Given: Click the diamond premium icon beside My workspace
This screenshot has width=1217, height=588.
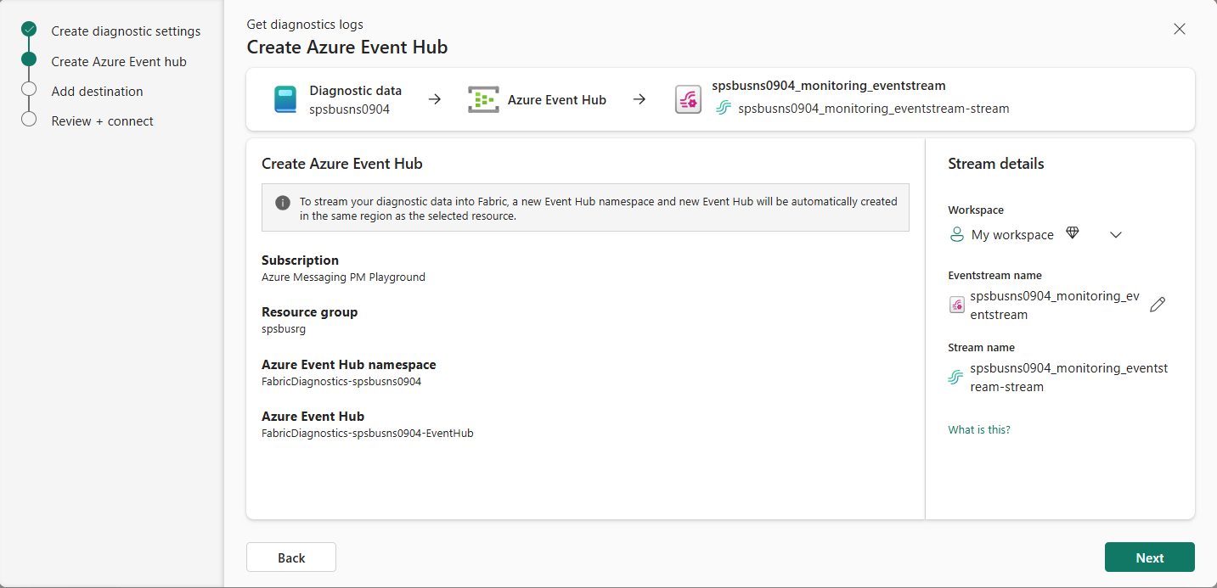Looking at the screenshot, I should (x=1072, y=233).
